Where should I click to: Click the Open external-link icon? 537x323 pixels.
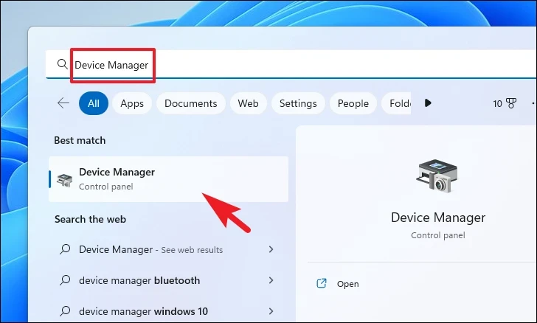click(x=322, y=283)
